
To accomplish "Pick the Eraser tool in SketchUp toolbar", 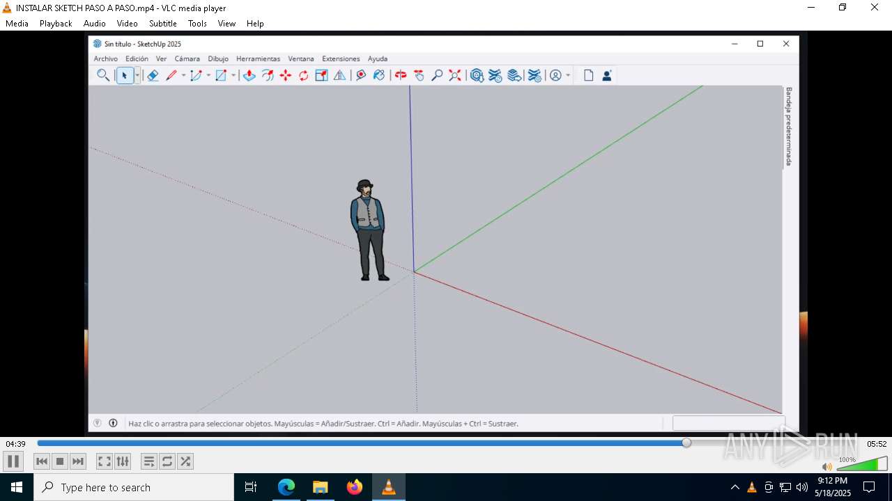I will point(153,75).
